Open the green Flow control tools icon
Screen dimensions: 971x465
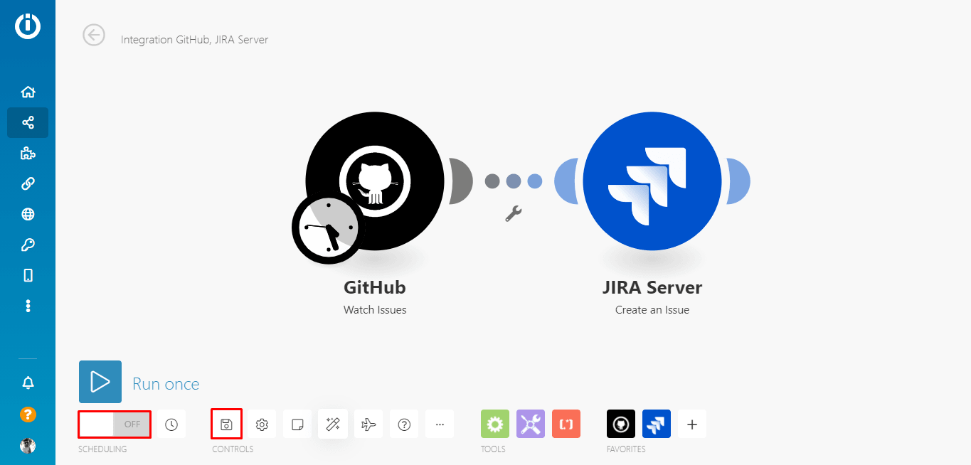click(495, 424)
